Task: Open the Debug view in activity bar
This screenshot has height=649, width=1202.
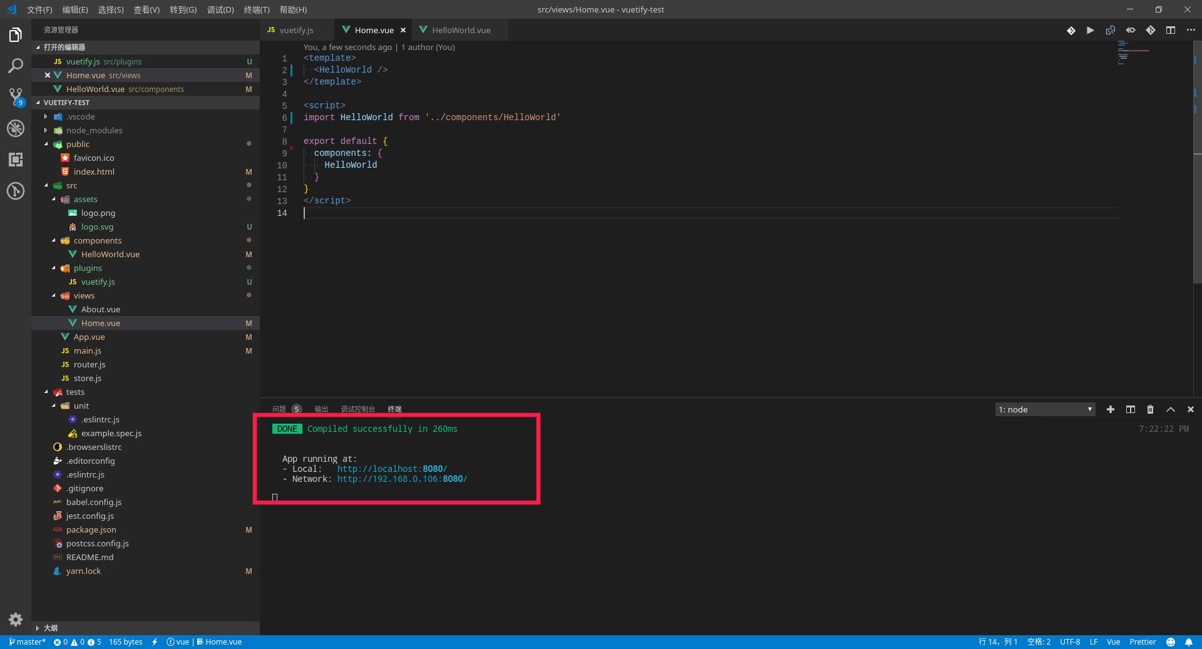Action: [16, 128]
